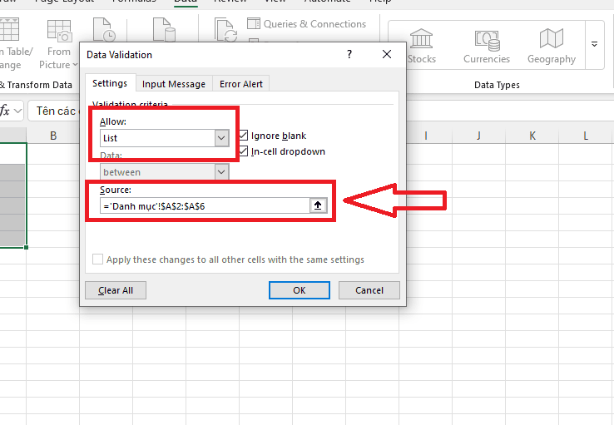The height and width of the screenshot is (425, 614).
Task: Click the Insert Function fx icon
Action: click(5, 111)
